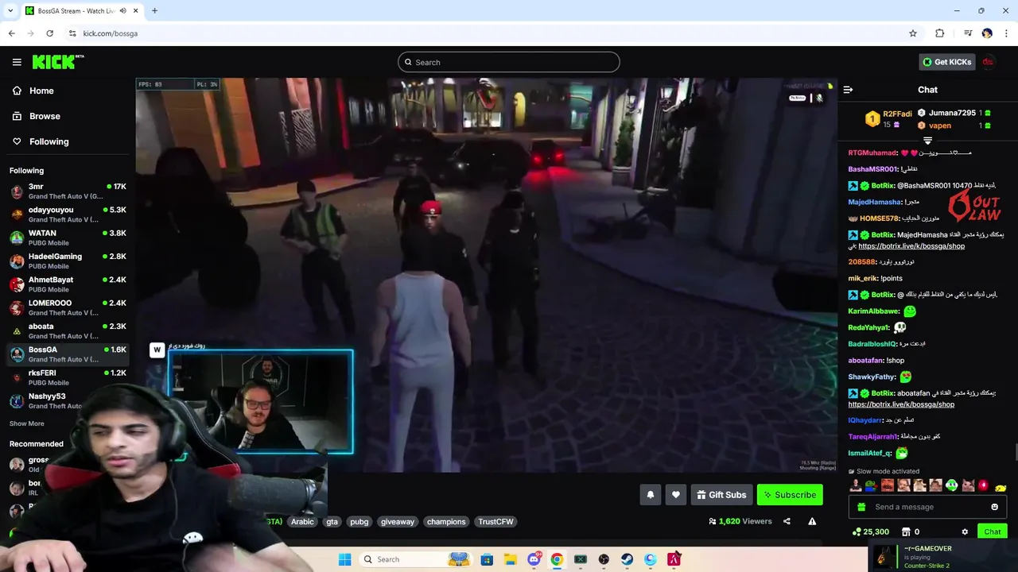Click the Send a message chat input
Viewport: 1018px width, 572px height.
927,507
